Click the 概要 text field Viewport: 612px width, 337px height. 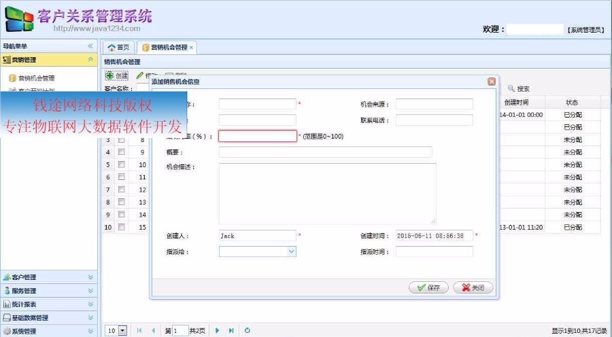pos(326,152)
